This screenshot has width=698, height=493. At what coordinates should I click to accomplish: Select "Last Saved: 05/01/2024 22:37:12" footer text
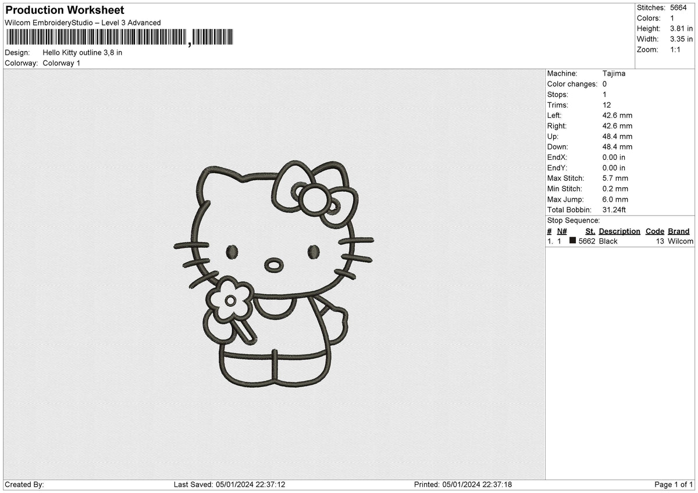point(229,484)
